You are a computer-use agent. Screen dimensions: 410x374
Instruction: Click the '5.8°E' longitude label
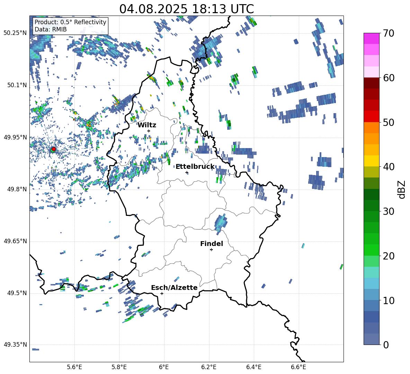pos(119,367)
